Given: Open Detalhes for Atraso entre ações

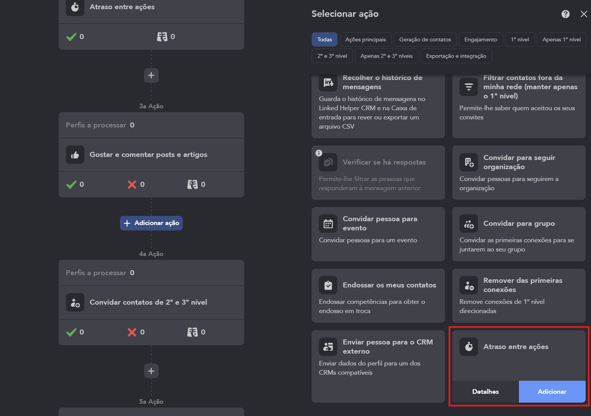Looking at the screenshot, I should [486, 392].
